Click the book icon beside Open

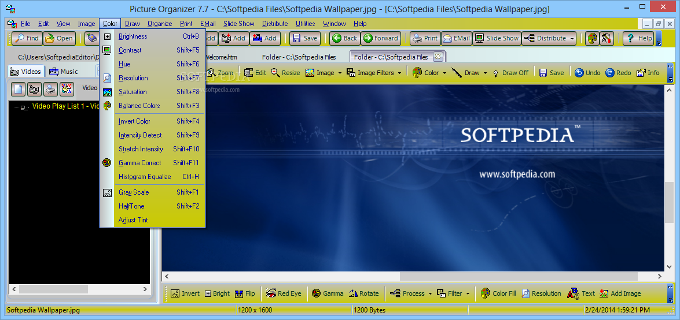point(91,38)
